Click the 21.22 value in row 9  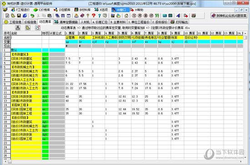(70, 84)
